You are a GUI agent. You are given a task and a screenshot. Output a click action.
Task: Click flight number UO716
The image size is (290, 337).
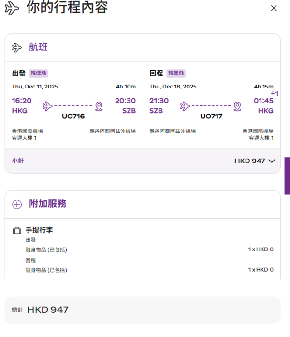(x=73, y=116)
